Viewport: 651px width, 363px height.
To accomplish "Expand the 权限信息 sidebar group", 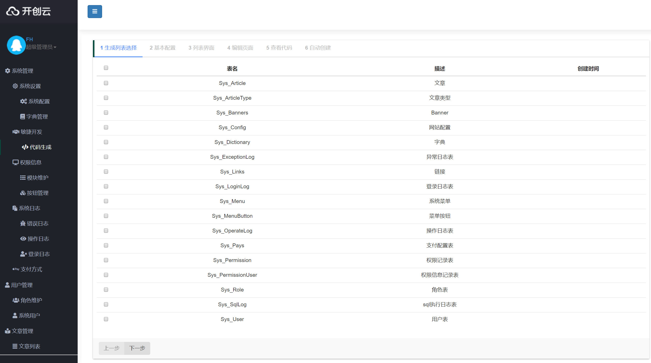I will click(31, 162).
